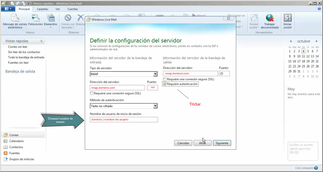The image size is (323, 172).
Task: Click the octubre month heading
Action: coord(304,41)
